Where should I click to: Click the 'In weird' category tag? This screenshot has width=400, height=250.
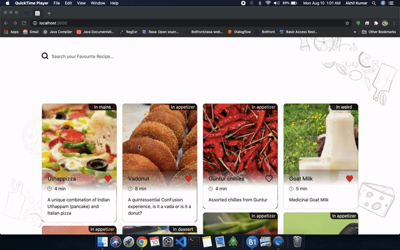point(344,107)
